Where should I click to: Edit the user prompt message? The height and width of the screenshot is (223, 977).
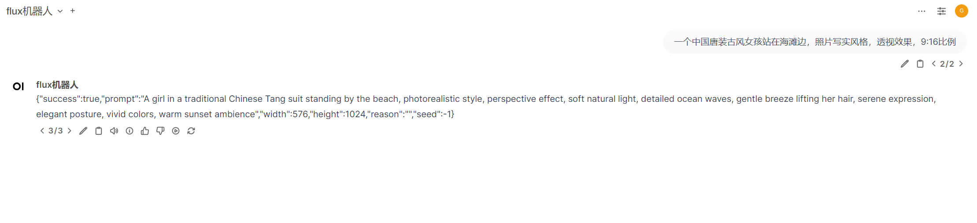[905, 64]
